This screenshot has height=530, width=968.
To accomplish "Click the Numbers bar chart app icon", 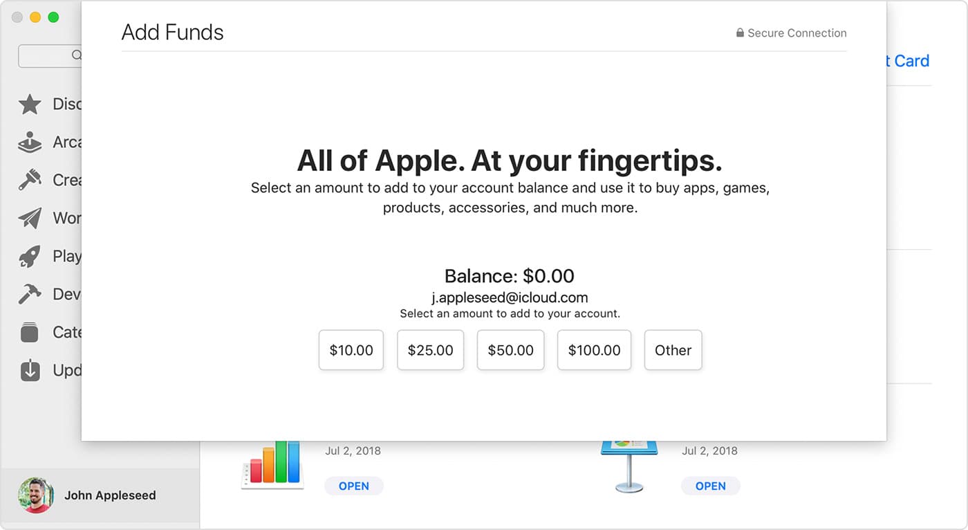I will click(x=273, y=465).
